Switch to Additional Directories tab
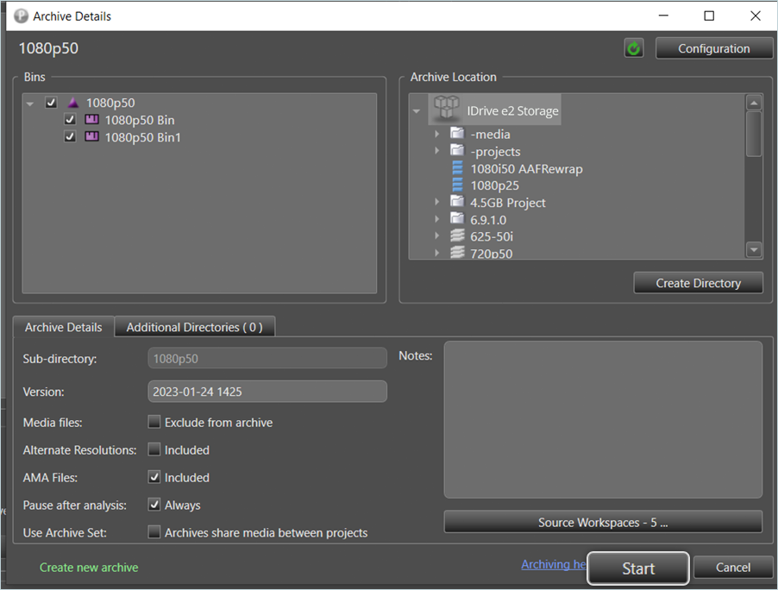Screen dimensions: 778x590 (x=195, y=327)
